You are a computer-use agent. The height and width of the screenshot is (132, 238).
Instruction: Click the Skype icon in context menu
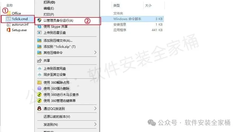coord(39,26)
